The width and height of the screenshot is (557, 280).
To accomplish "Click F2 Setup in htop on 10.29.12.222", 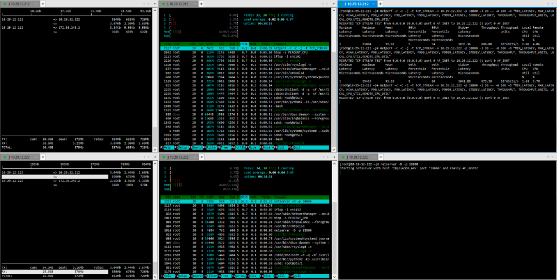I will (182, 275).
